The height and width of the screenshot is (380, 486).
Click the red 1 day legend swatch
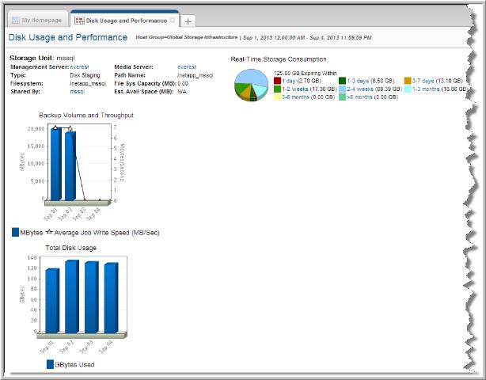[x=277, y=81]
